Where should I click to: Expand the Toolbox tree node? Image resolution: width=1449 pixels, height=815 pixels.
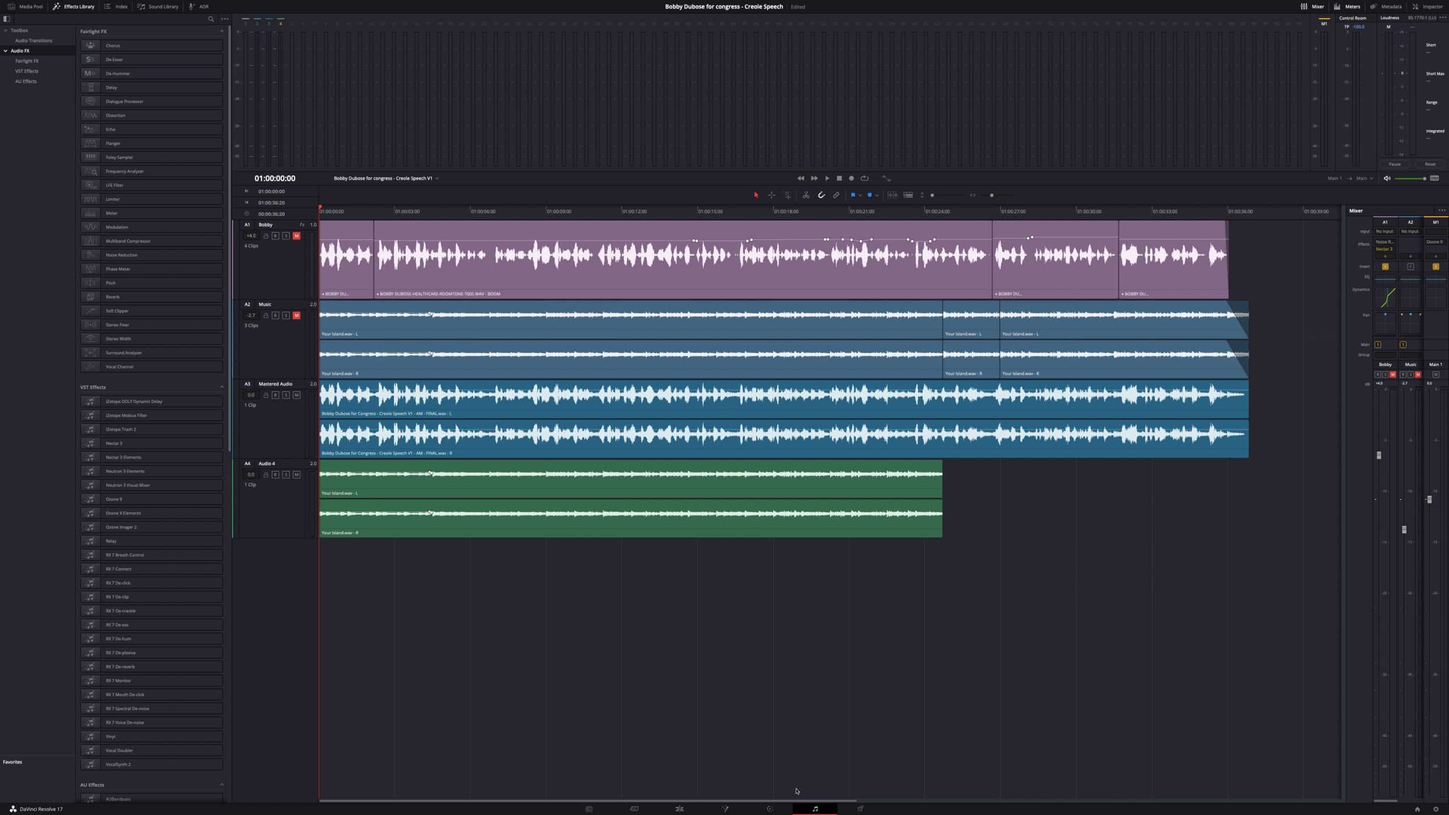coord(6,31)
